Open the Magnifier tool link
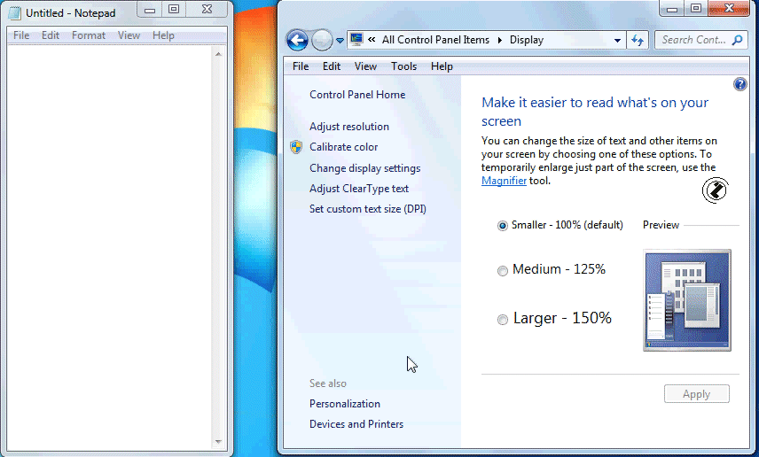Viewport: 759px width, 457px height. 504,181
